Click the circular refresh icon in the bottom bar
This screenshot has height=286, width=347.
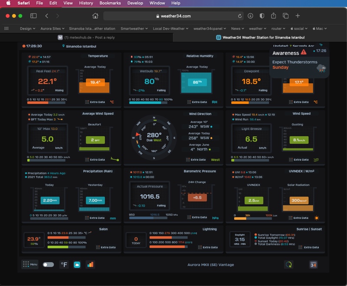[288, 265]
